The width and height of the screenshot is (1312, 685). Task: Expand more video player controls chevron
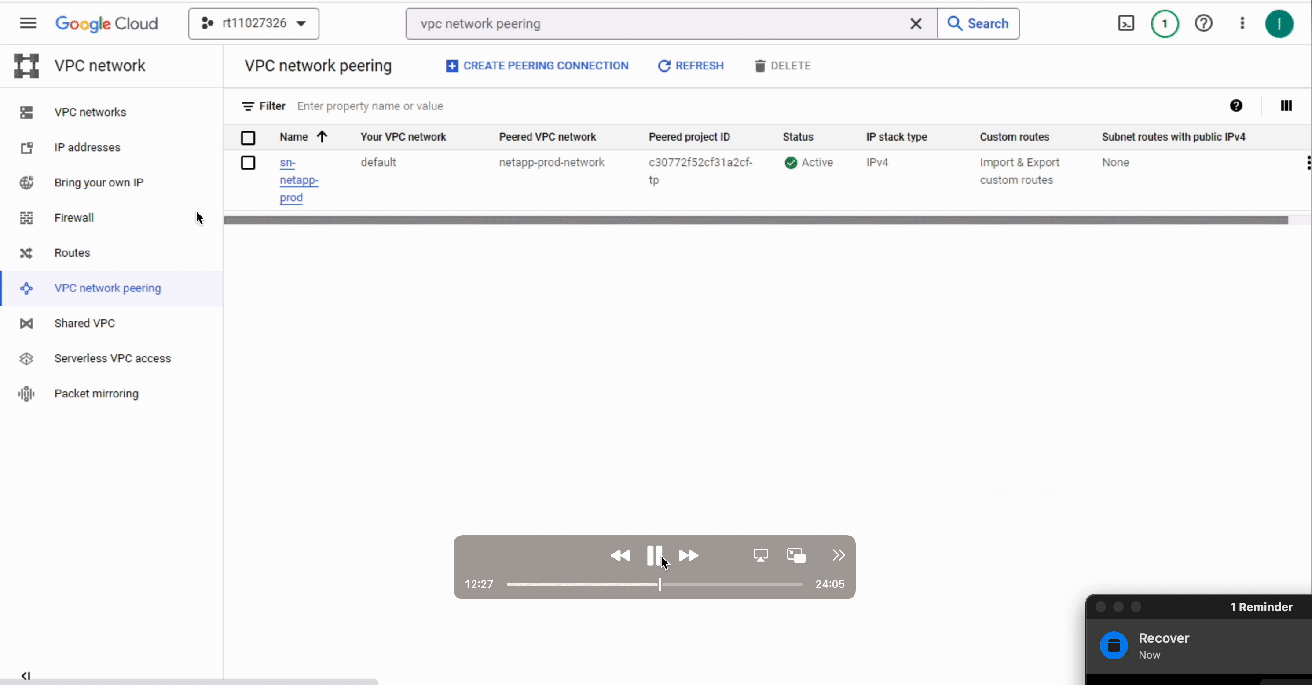[x=838, y=555]
